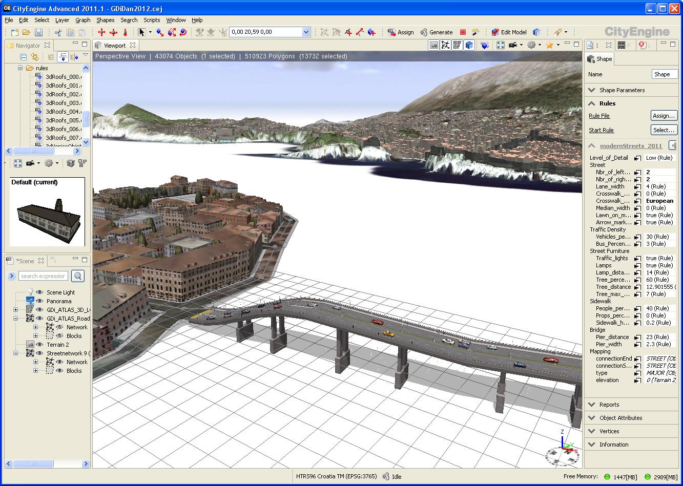This screenshot has height=486, width=683.
Task: Click the red polygon shape creation tool
Action: (348, 32)
